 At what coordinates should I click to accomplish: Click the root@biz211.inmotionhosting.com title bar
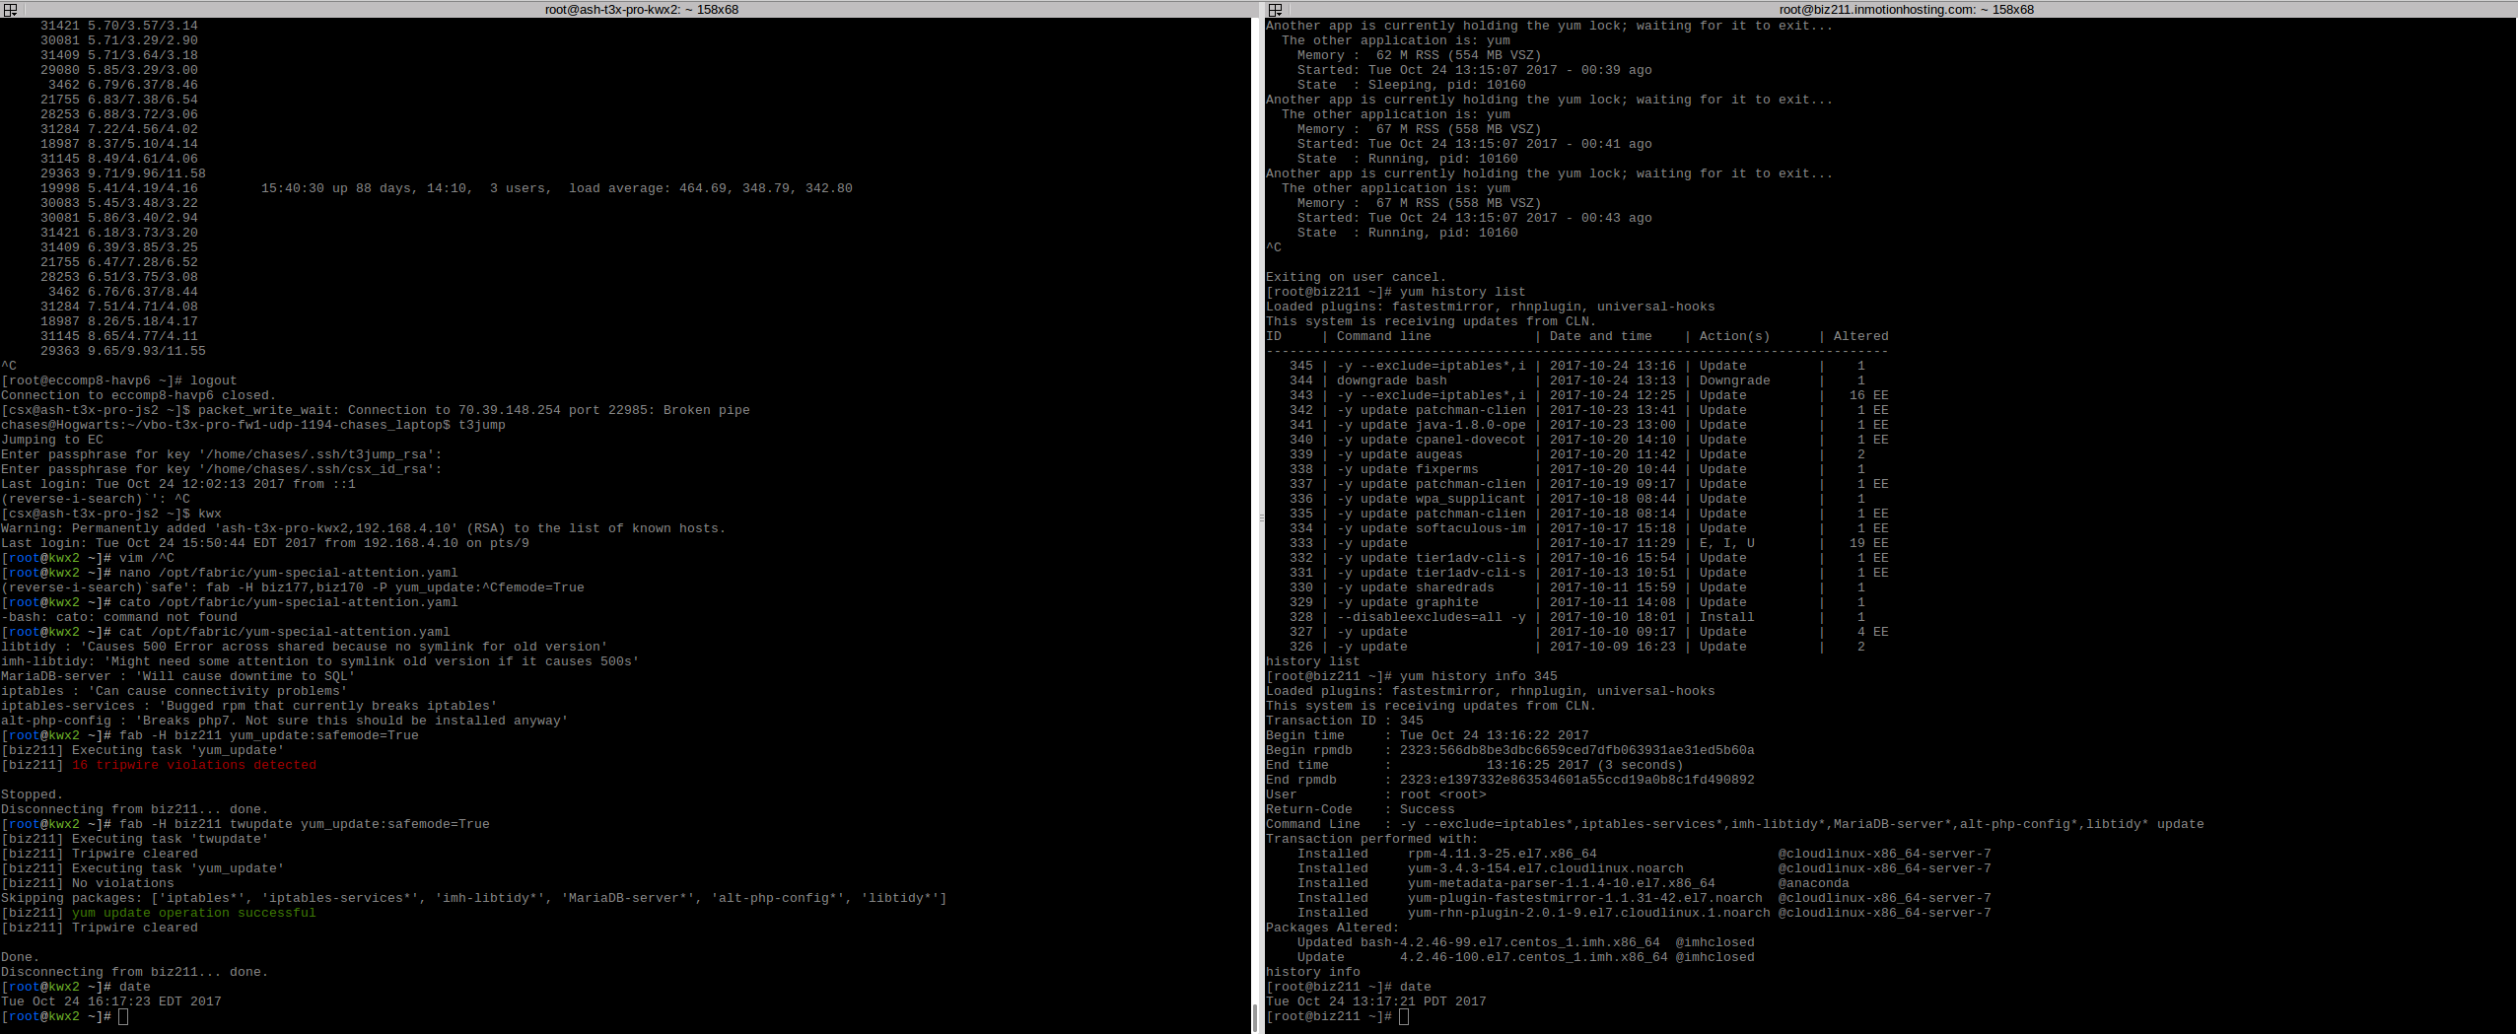1906,9
